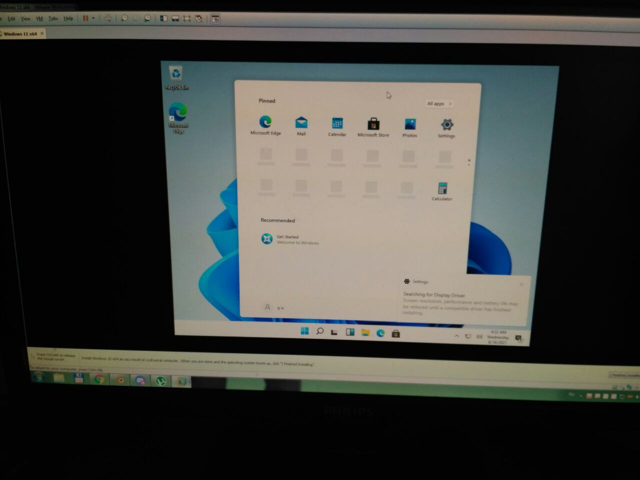Click the host Windows 7 Start orb
This screenshot has height=480, width=640.
39,377
